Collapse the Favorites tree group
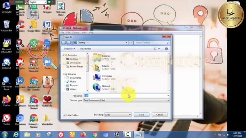The width and height of the screenshot is (246, 138). pyautogui.click(x=63, y=55)
